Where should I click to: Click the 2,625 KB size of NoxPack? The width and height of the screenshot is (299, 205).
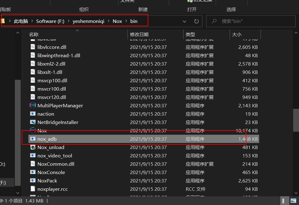click(x=248, y=181)
